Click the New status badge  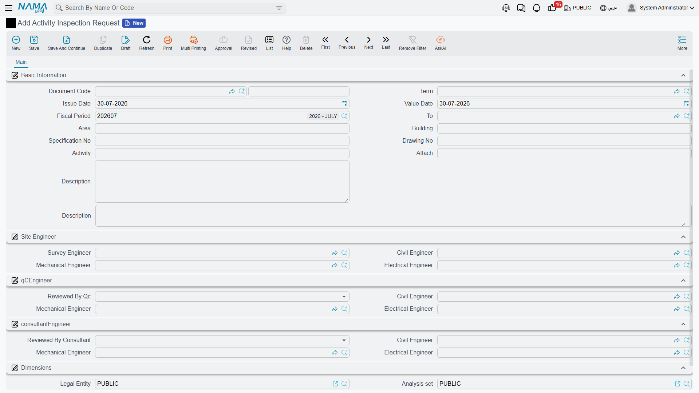click(x=134, y=23)
